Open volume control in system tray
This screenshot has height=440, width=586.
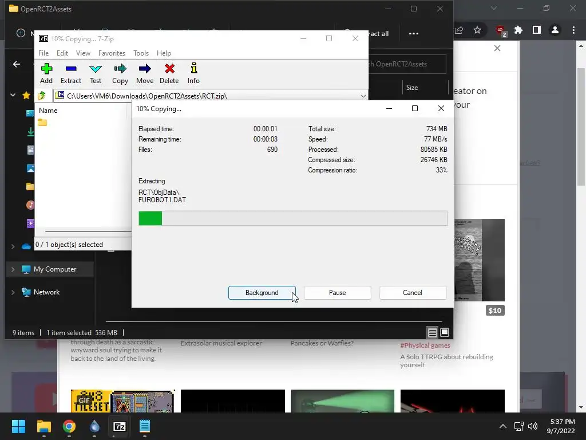tap(533, 426)
